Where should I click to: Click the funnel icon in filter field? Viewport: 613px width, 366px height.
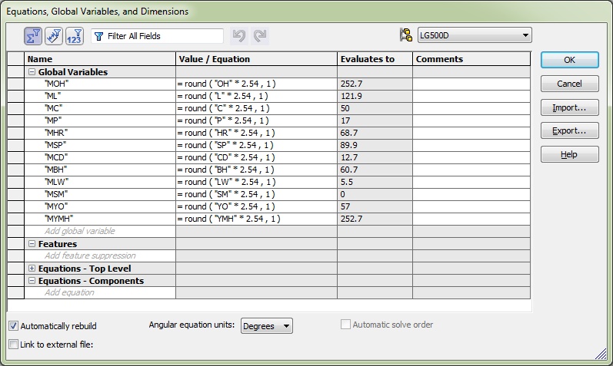99,36
